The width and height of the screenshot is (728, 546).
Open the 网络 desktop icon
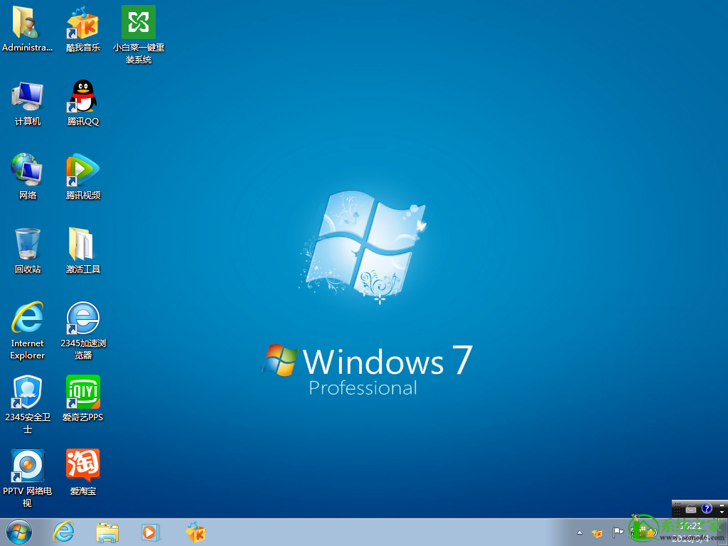(x=28, y=171)
